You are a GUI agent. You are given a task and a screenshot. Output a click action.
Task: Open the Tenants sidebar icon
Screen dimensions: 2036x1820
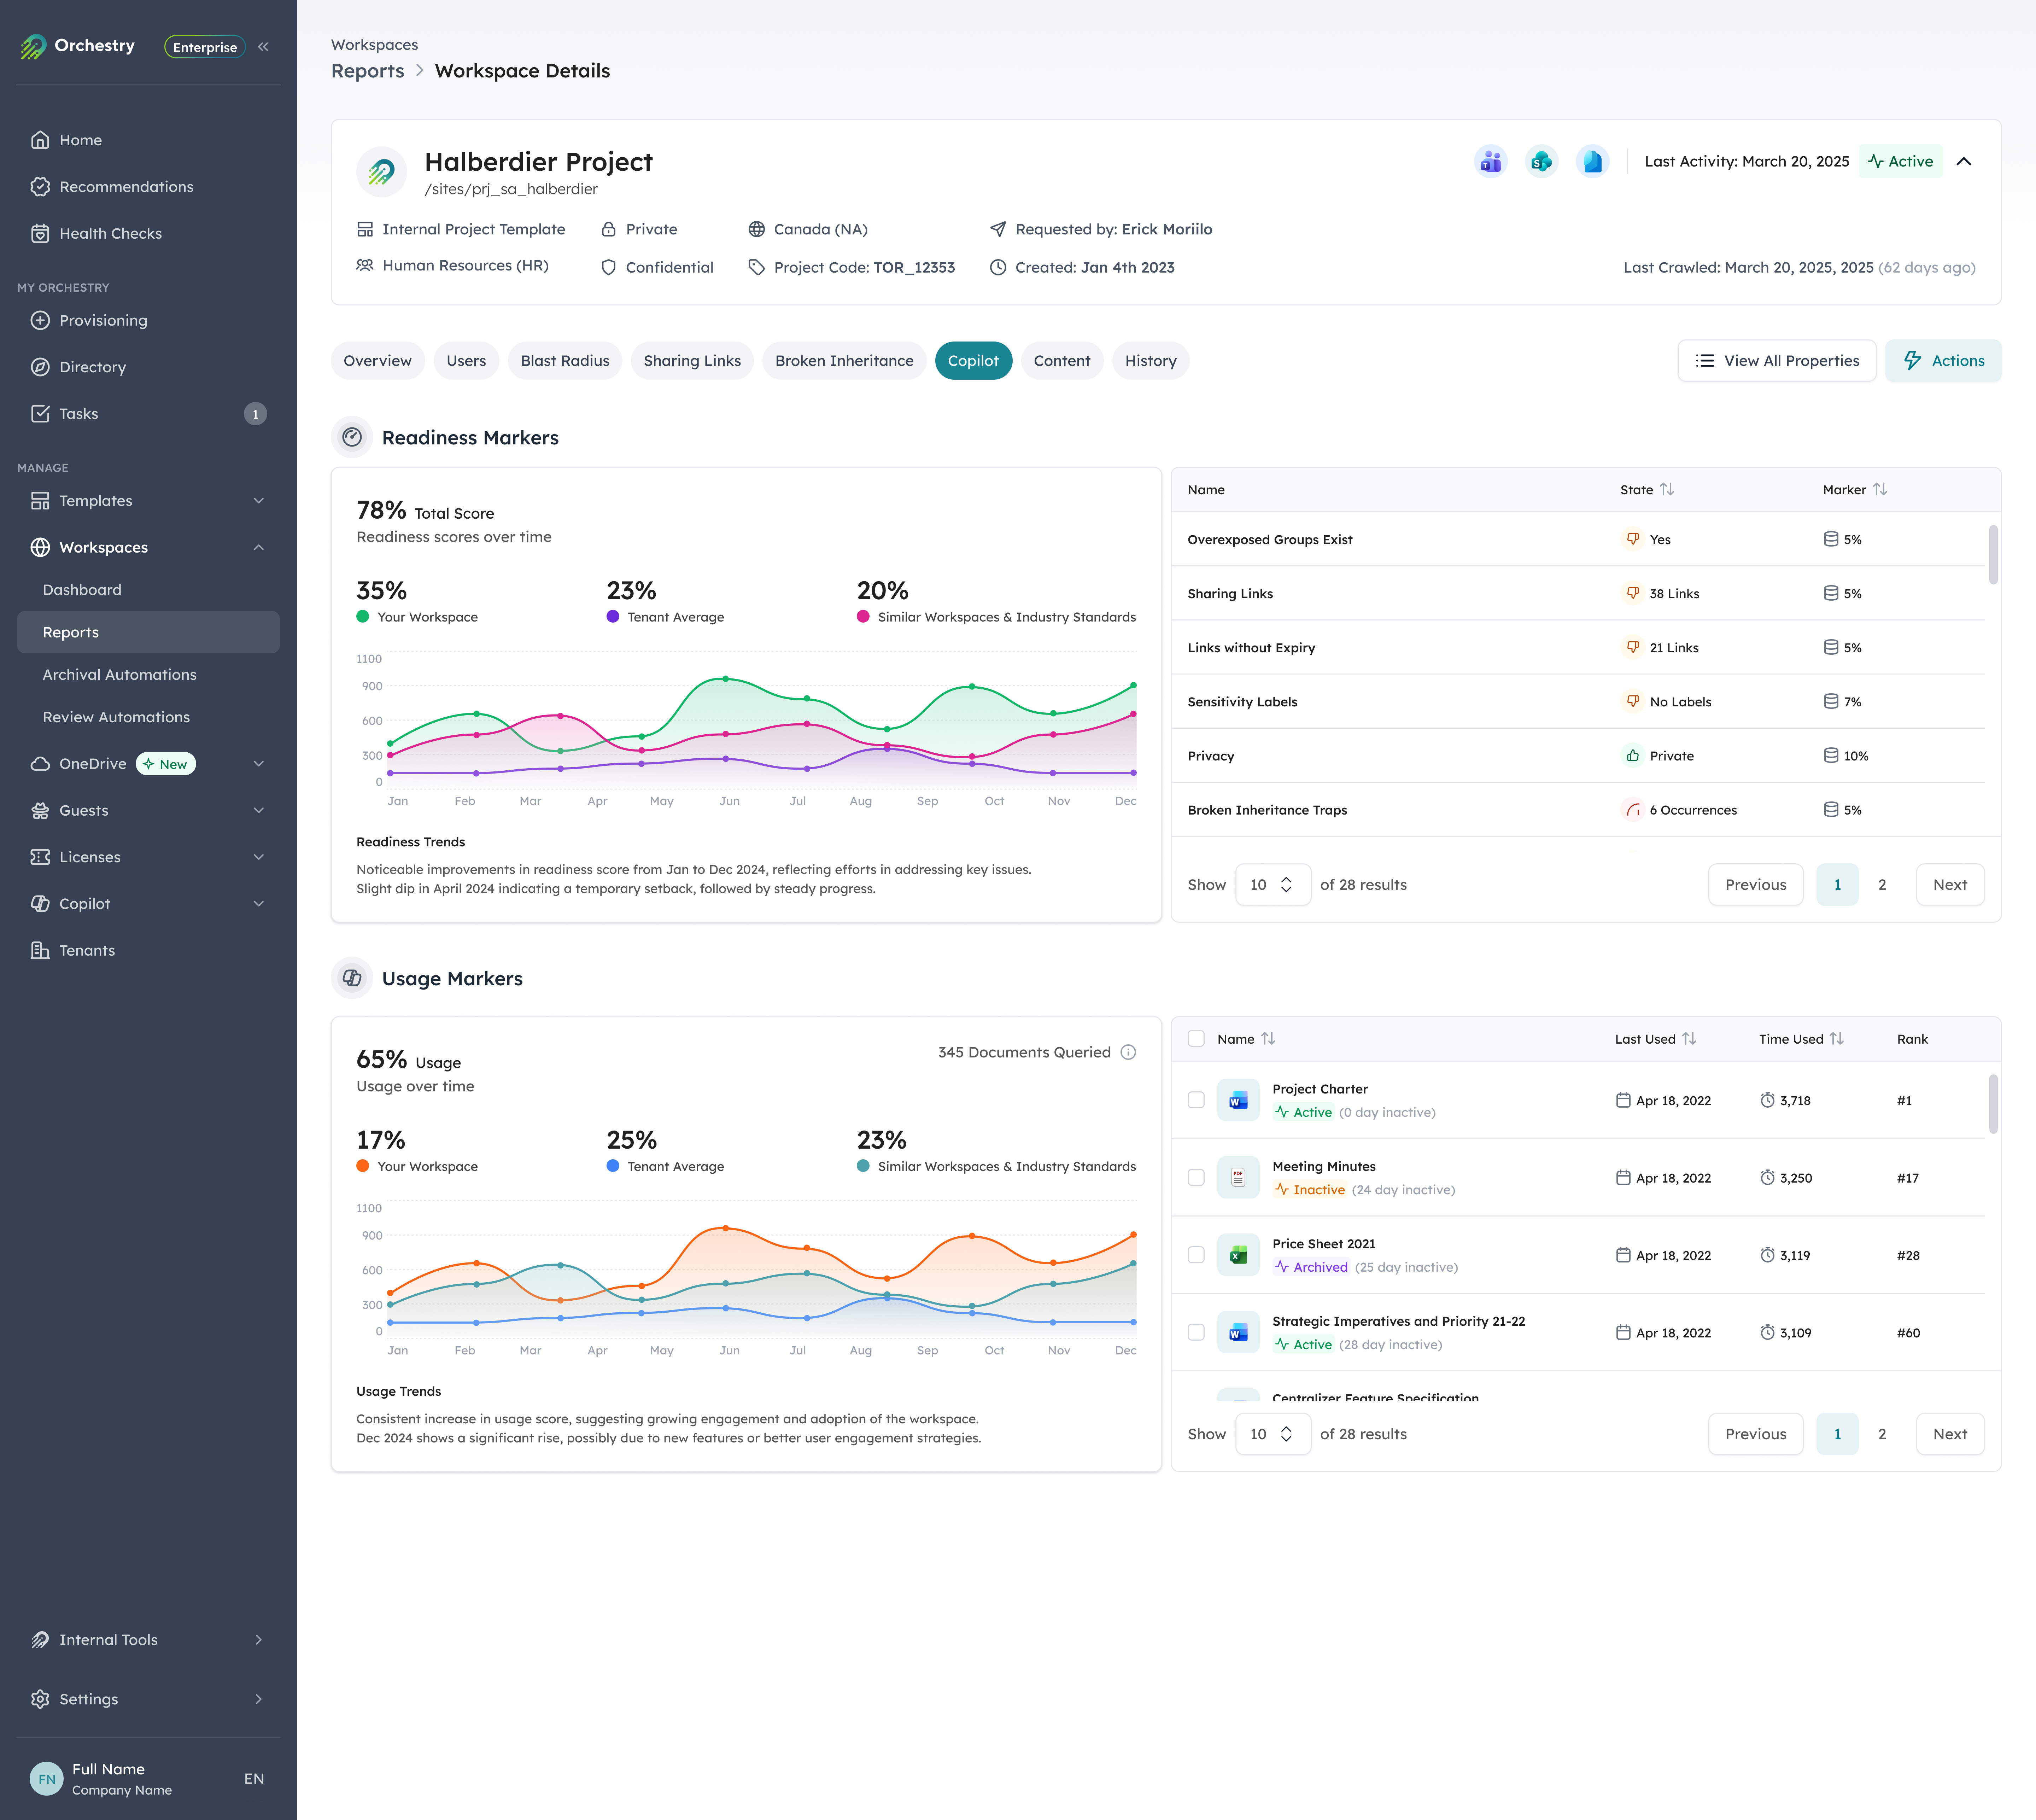coord(40,950)
